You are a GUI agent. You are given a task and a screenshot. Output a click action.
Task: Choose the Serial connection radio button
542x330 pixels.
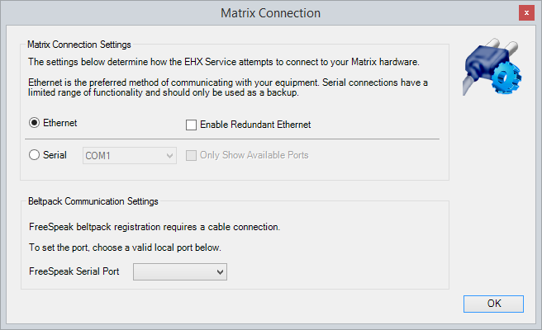tap(35, 154)
